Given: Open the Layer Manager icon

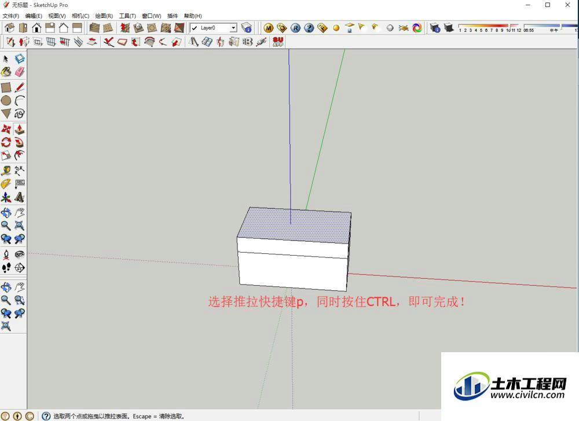Looking at the screenshot, I should point(246,28).
